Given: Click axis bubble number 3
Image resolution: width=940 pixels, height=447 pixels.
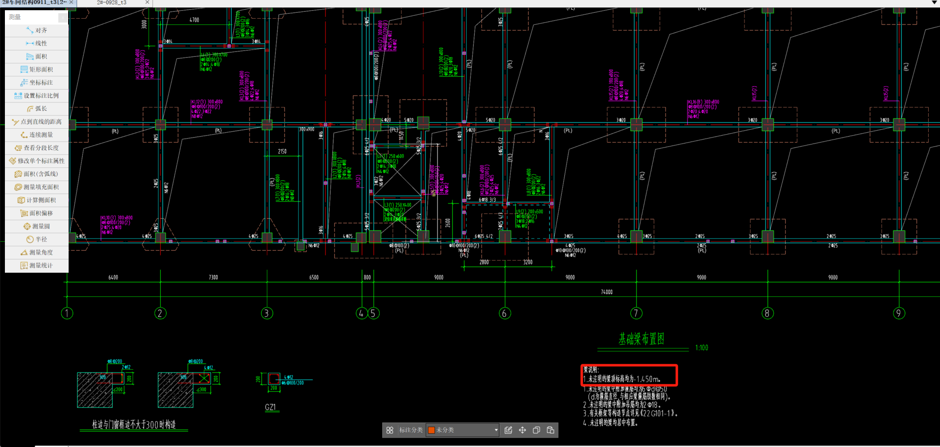Looking at the screenshot, I should (267, 313).
